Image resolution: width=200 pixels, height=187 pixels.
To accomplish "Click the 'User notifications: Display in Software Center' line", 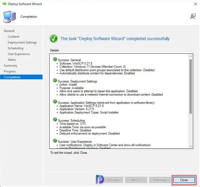I will (105, 145).
